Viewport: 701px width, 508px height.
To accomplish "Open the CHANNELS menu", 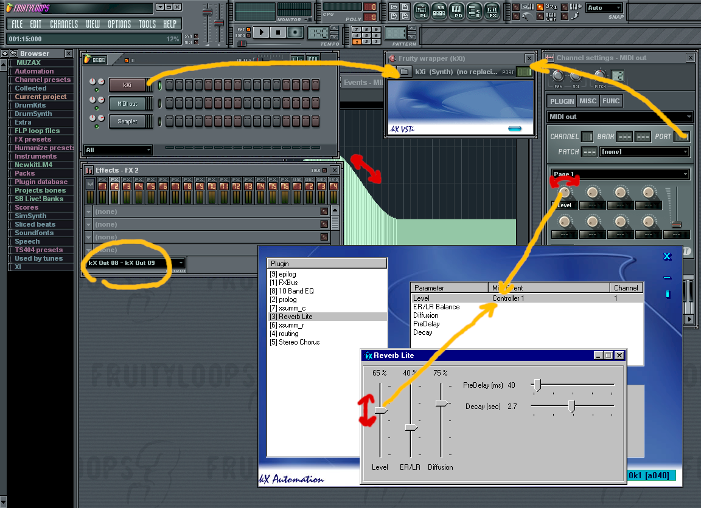I will coord(64,24).
